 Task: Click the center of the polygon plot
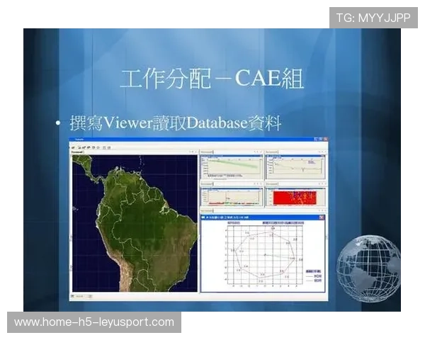coord(263,254)
